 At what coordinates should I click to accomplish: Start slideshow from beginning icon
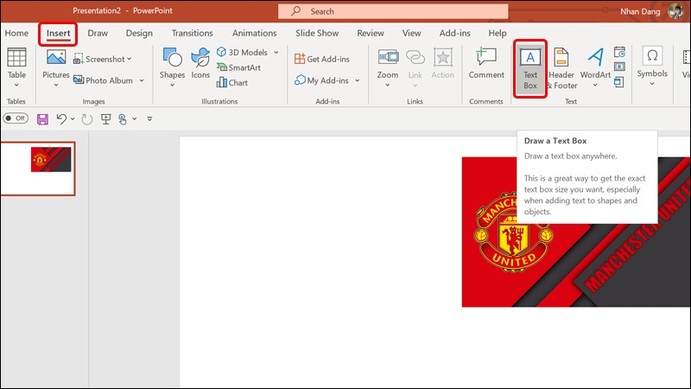tap(105, 118)
